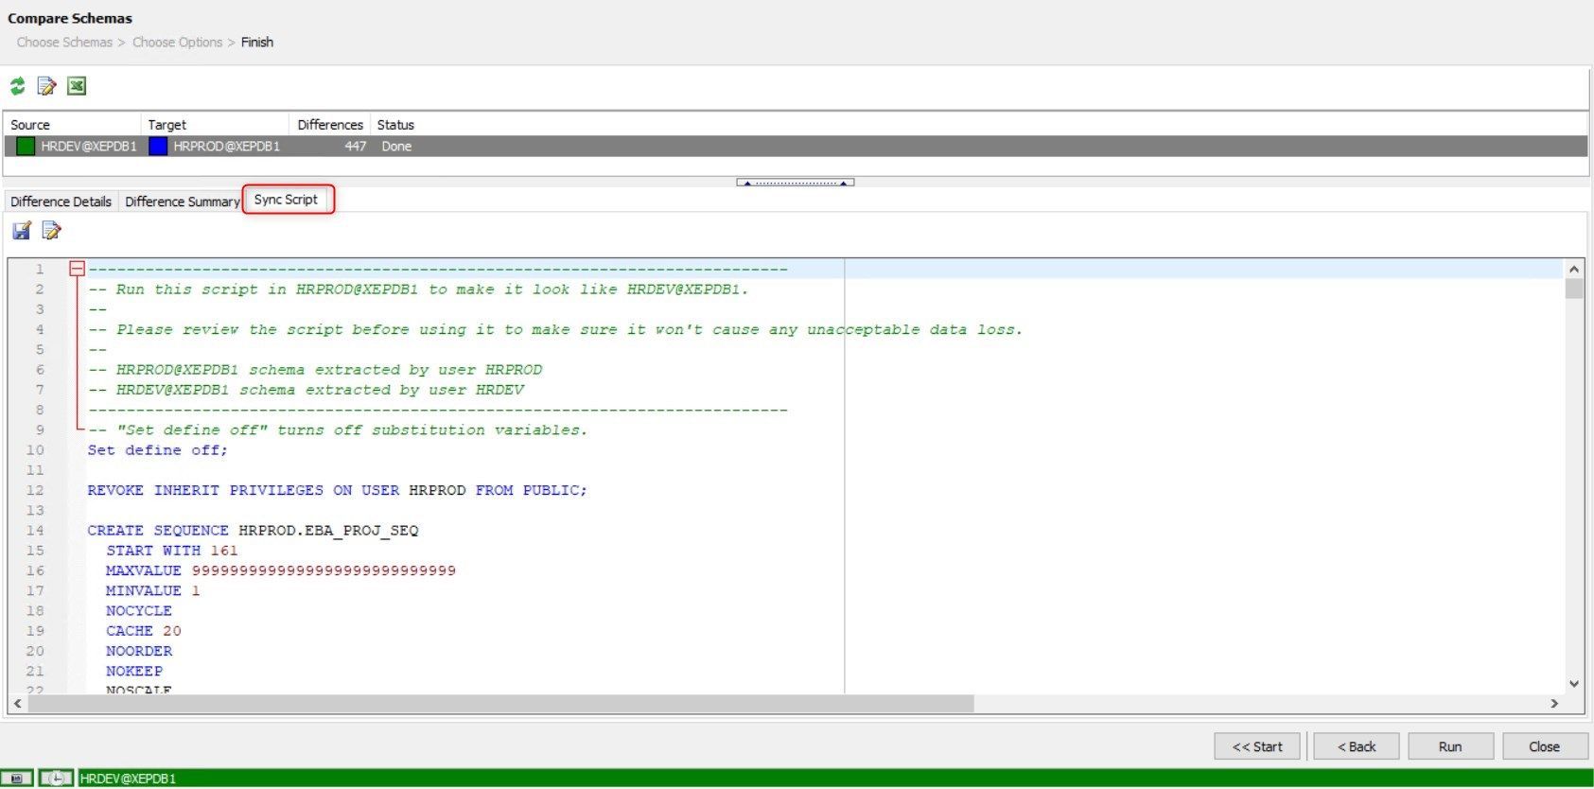The height and width of the screenshot is (789, 1594).
Task: Click the vertical scrollbar thumb in script editor
Action: pos(1574,289)
